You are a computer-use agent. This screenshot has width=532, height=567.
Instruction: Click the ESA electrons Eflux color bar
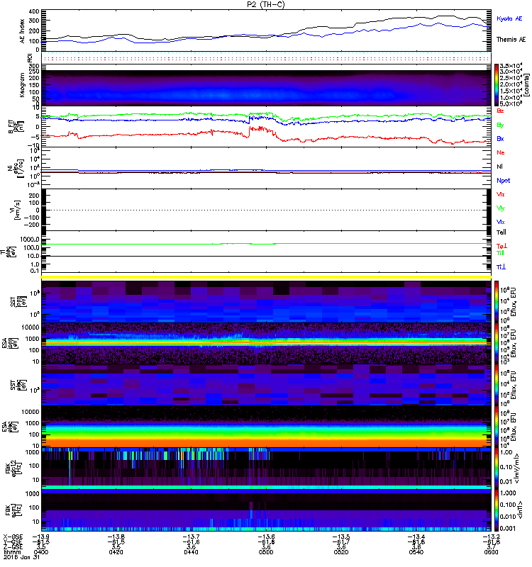(497, 427)
